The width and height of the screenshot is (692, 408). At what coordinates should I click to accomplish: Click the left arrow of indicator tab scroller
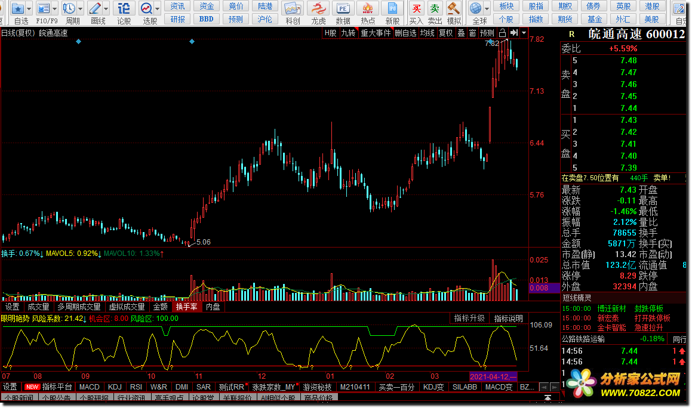click(544, 387)
